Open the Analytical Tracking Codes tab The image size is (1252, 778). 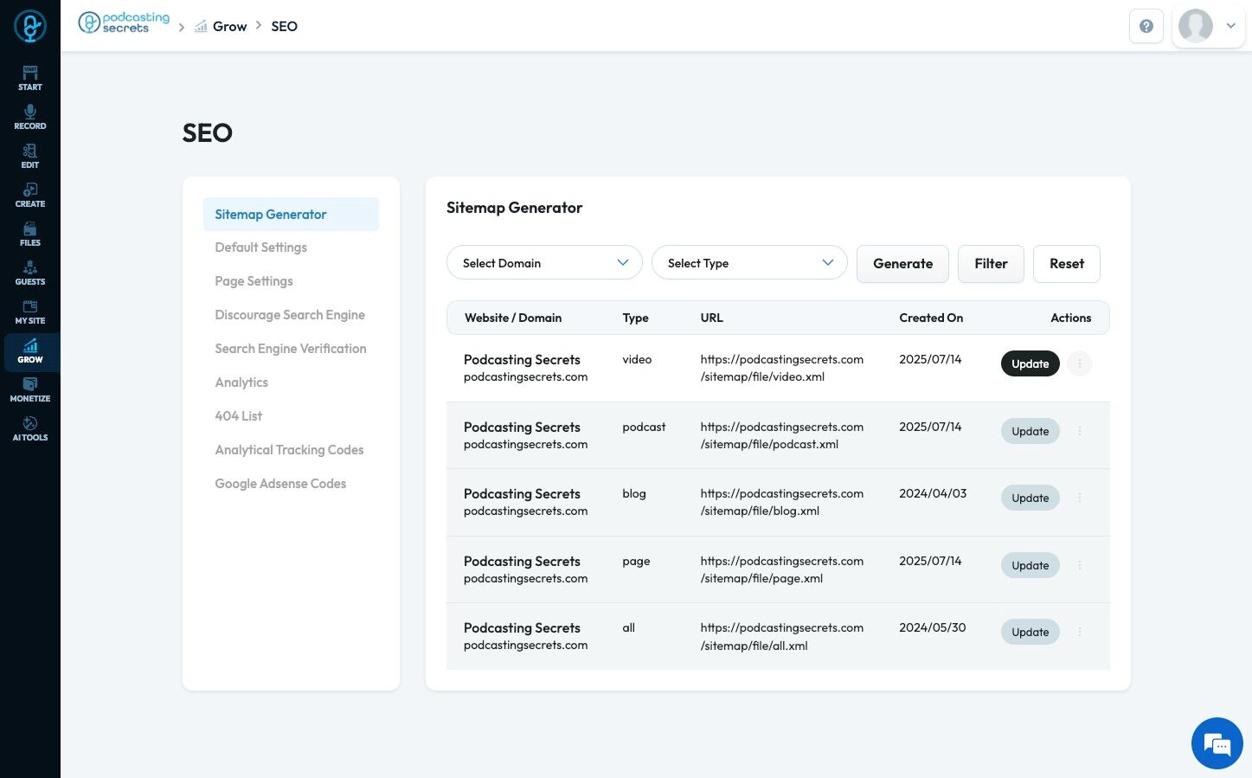point(289,450)
